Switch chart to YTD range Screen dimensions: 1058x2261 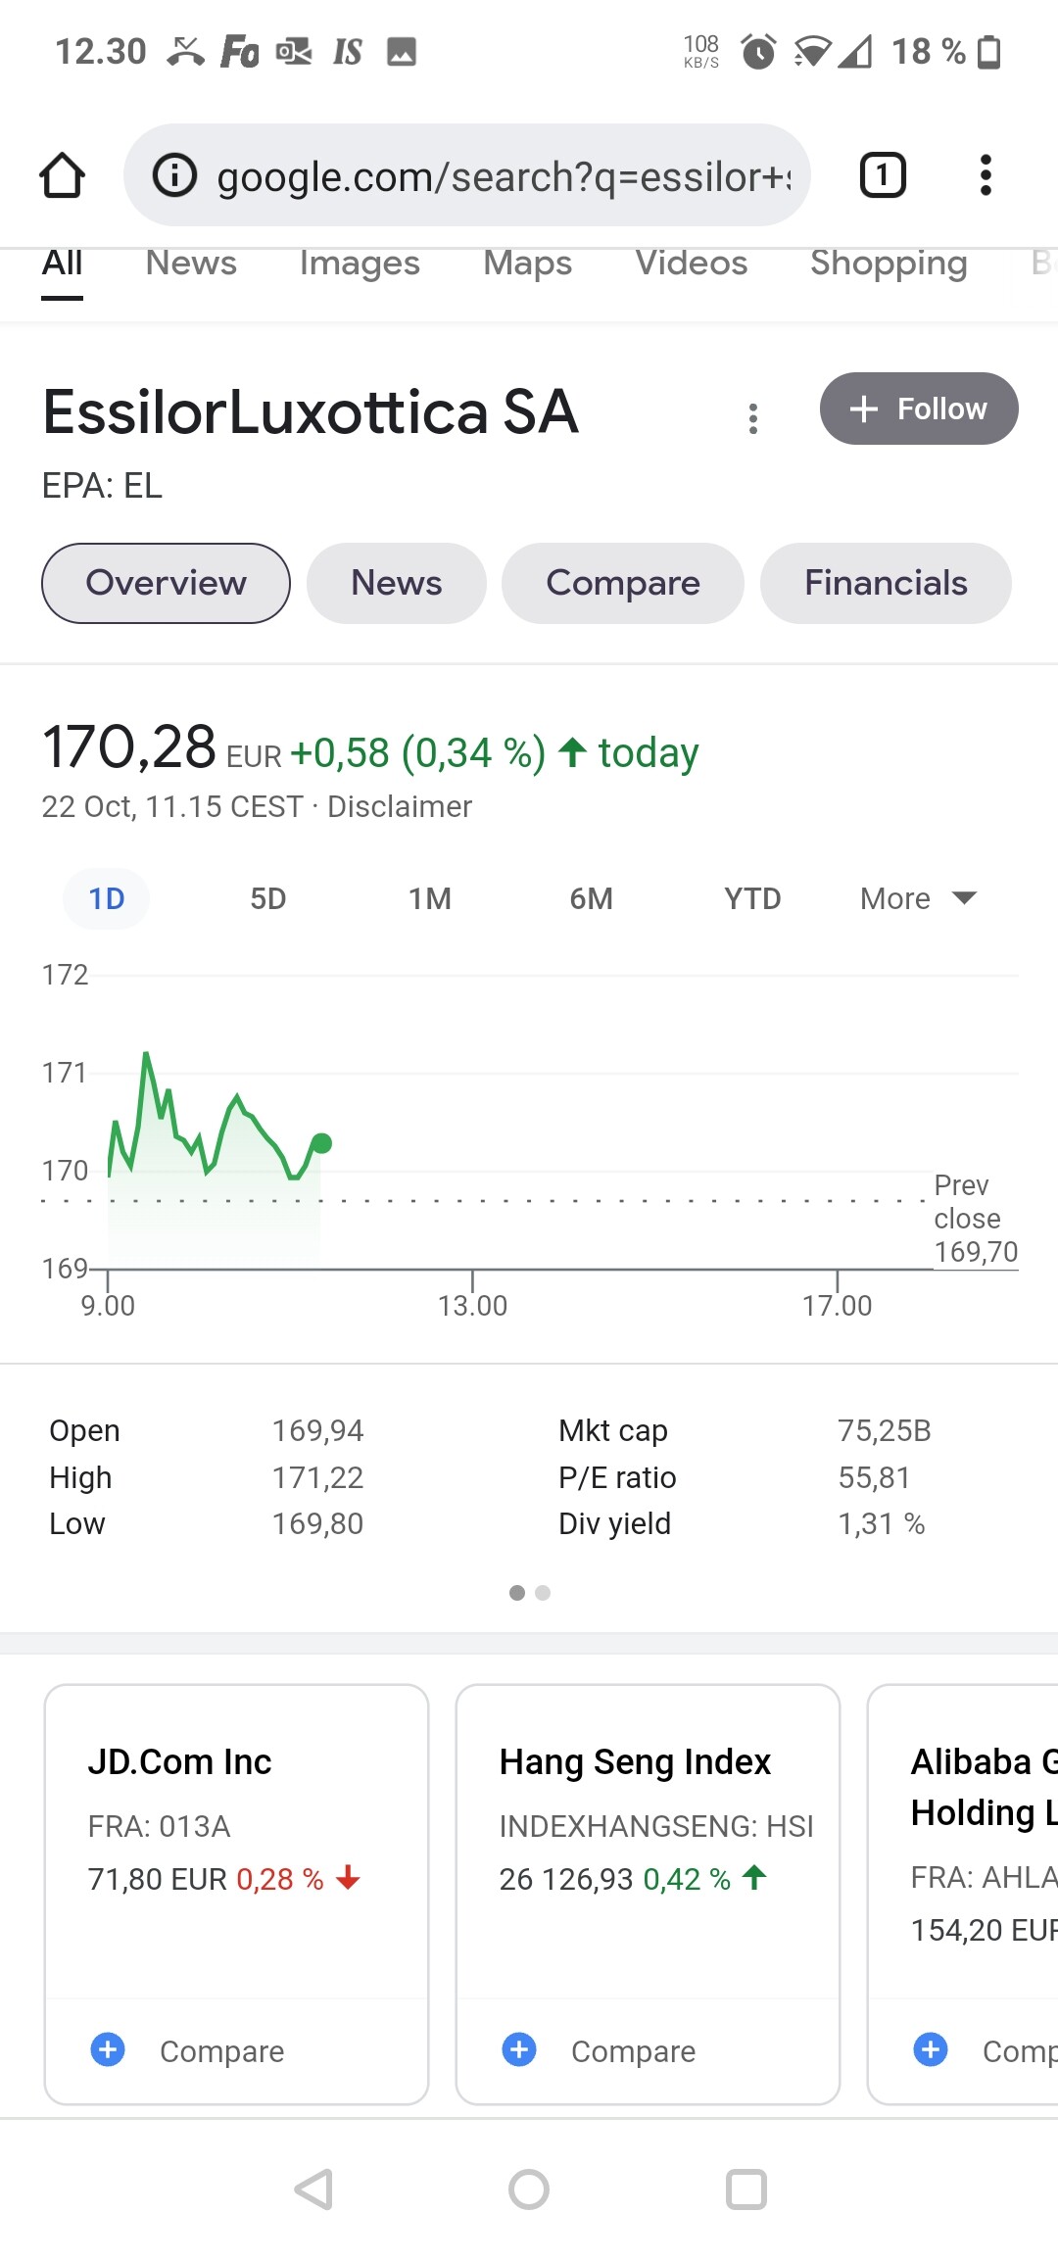752,898
